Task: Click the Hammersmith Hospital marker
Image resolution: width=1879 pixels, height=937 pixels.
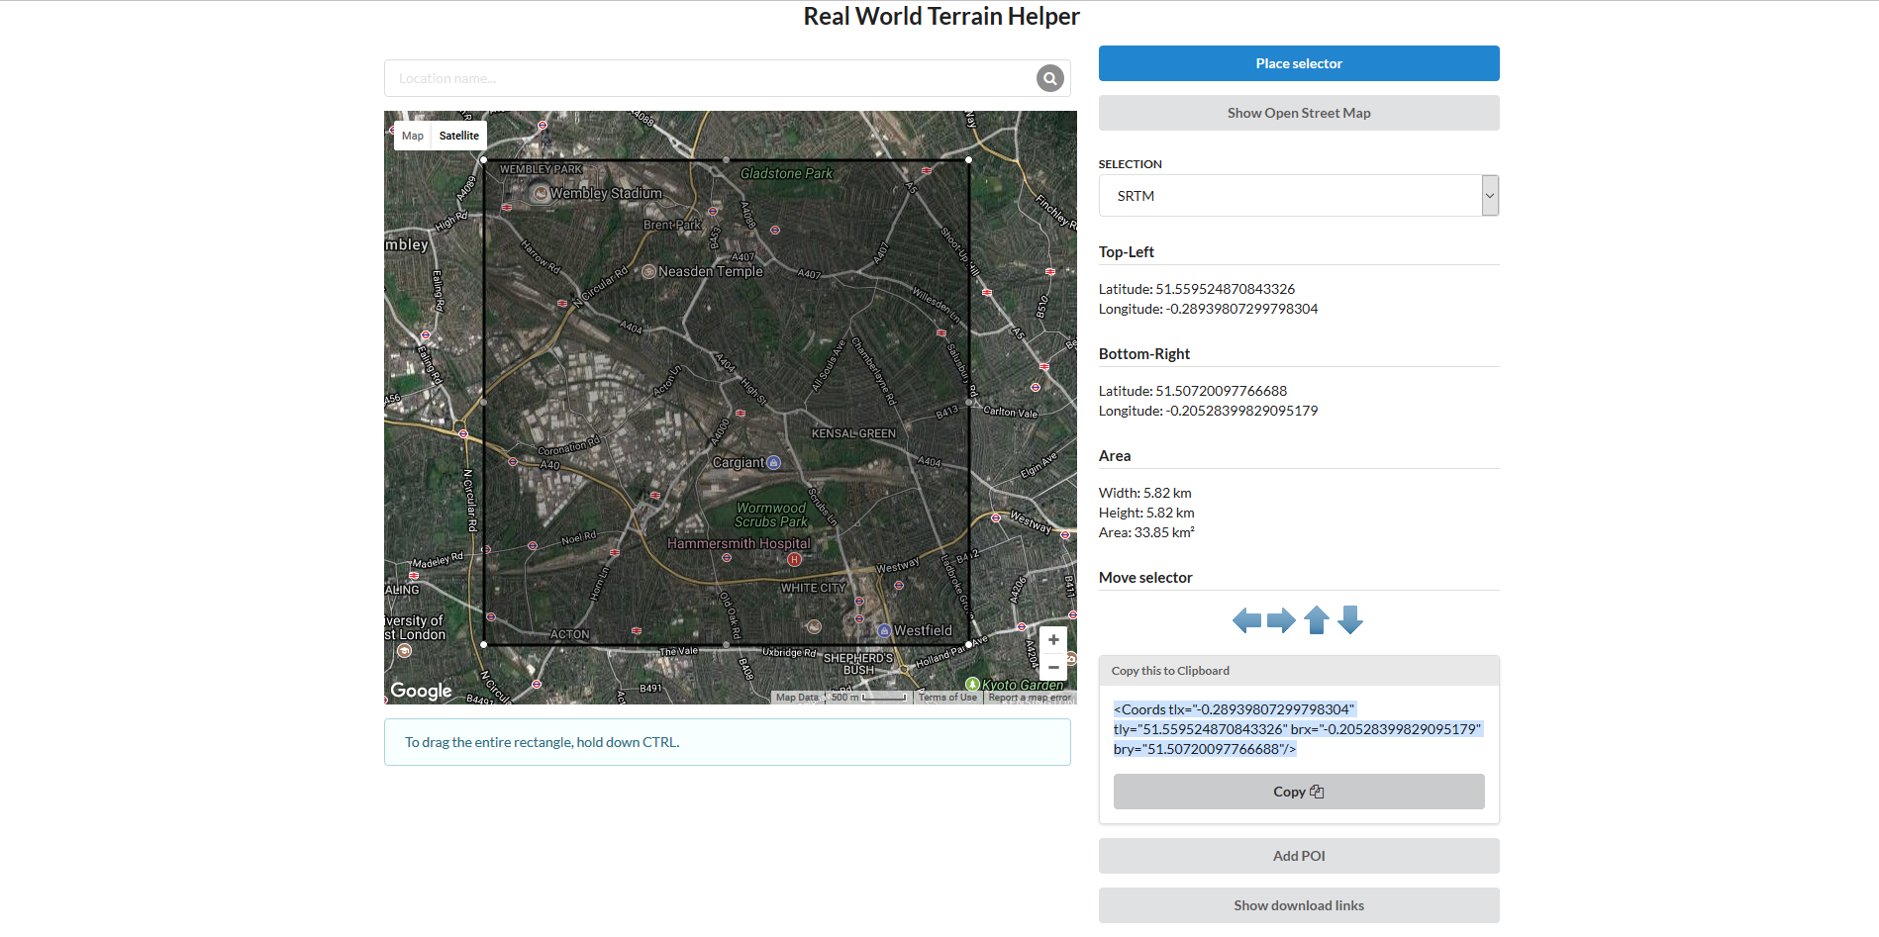Action: 794,559
